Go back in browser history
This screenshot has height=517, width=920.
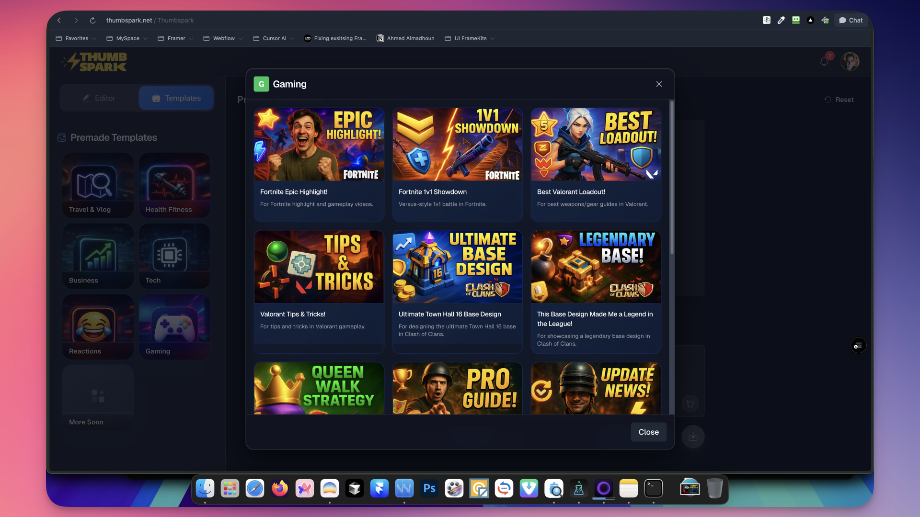(59, 20)
